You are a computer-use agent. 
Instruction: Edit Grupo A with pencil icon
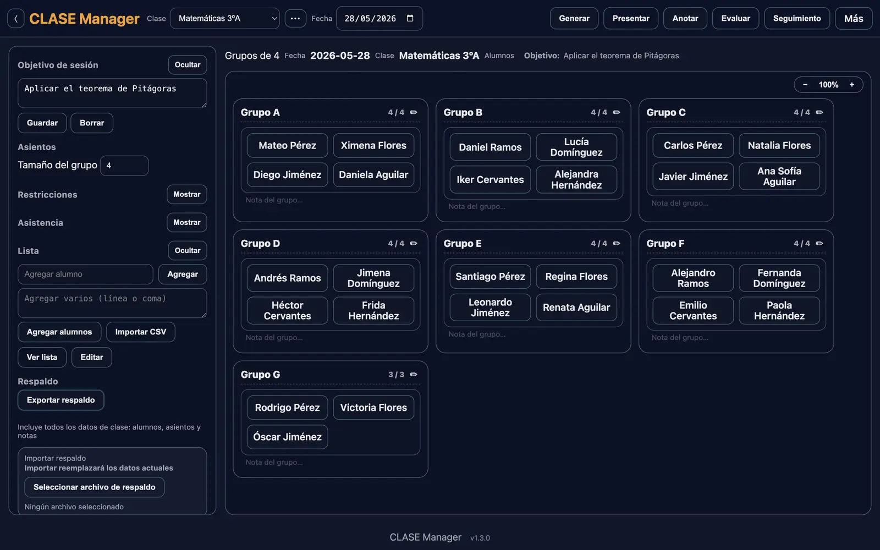pos(414,112)
